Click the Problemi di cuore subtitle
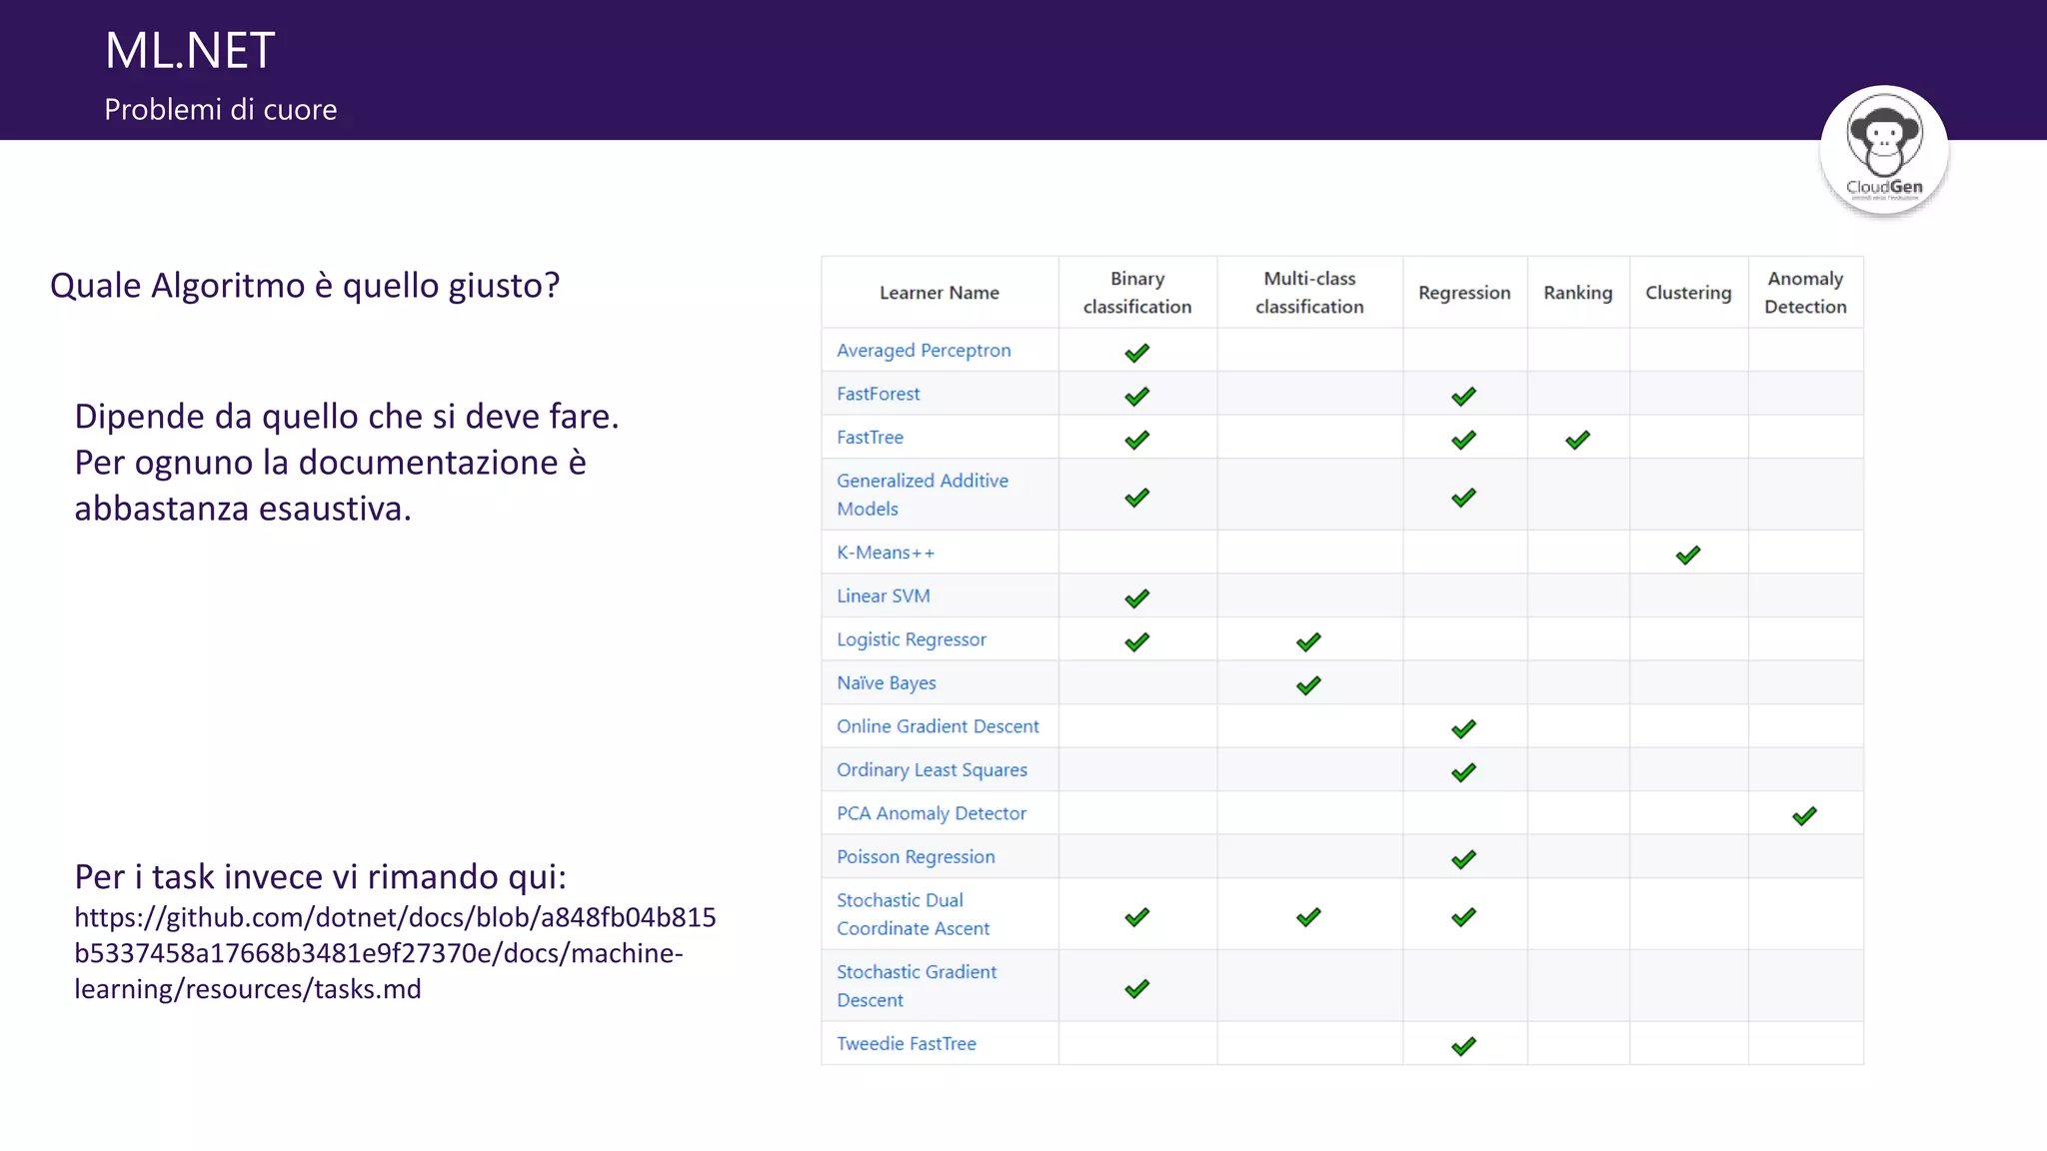The image size is (2047, 1151). (x=221, y=109)
